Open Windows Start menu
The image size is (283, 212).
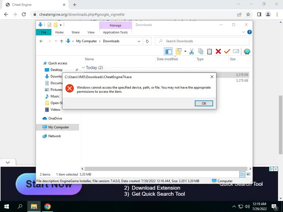[x=7, y=206]
